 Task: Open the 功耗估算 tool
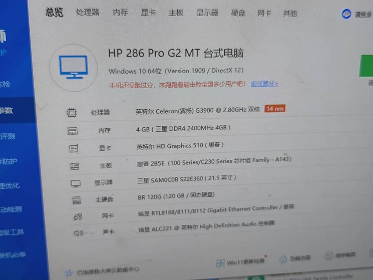(x=300, y=258)
